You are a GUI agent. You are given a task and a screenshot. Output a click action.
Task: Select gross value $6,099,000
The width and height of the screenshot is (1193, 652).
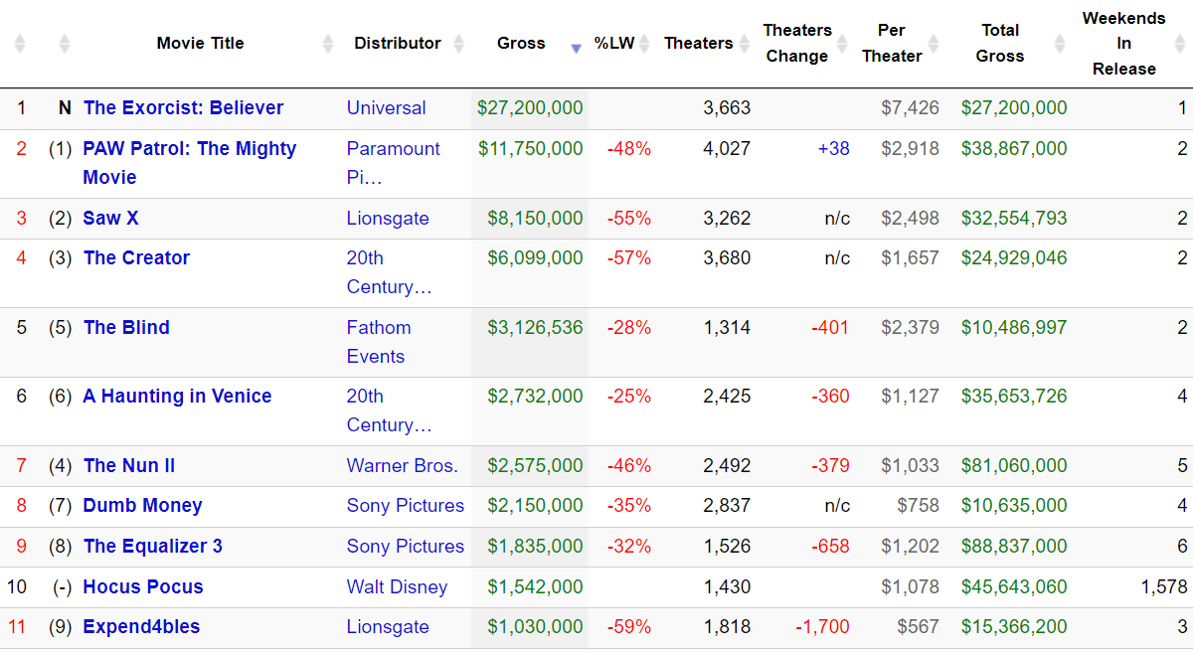(x=535, y=258)
